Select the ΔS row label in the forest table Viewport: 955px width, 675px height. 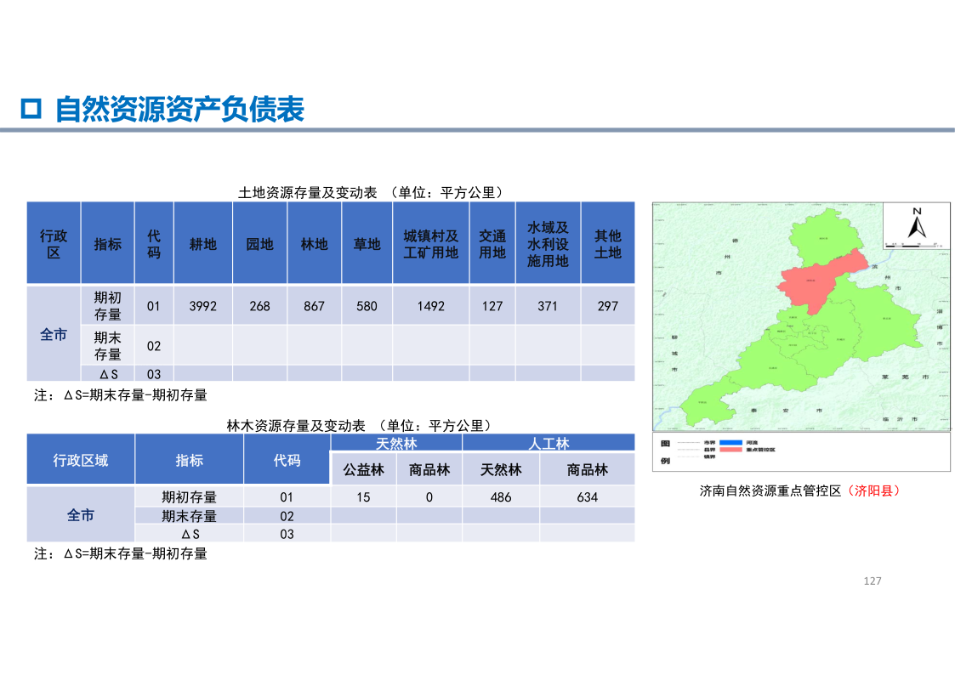pyautogui.click(x=190, y=534)
